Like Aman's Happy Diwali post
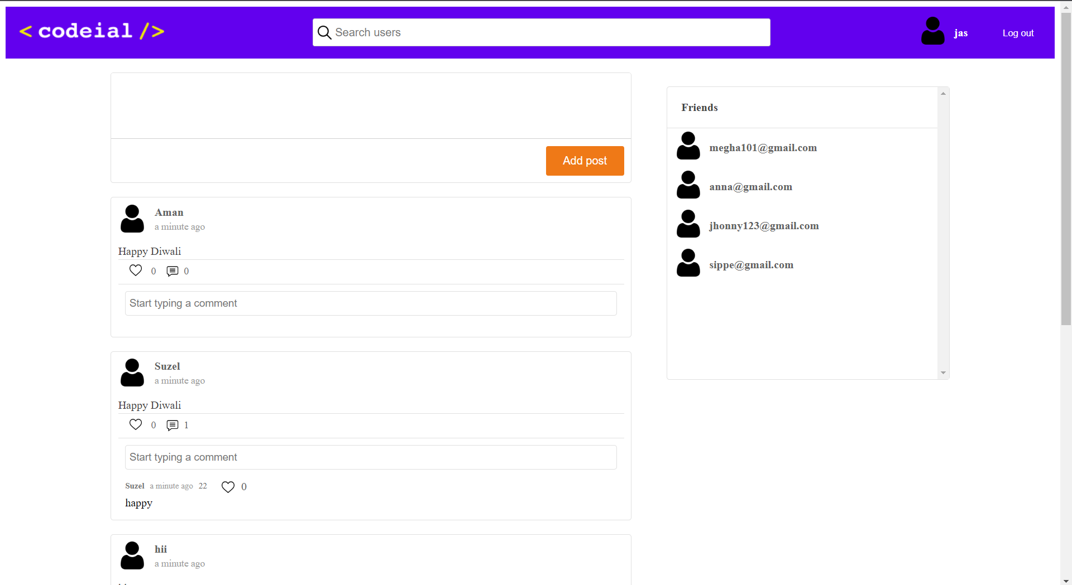This screenshot has width=1072, height=585. (x=136, y=270)
